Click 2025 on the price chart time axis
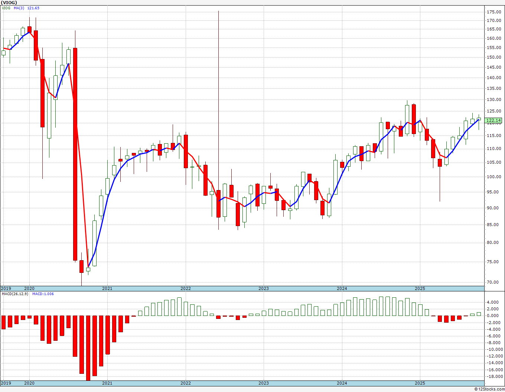 420,288
